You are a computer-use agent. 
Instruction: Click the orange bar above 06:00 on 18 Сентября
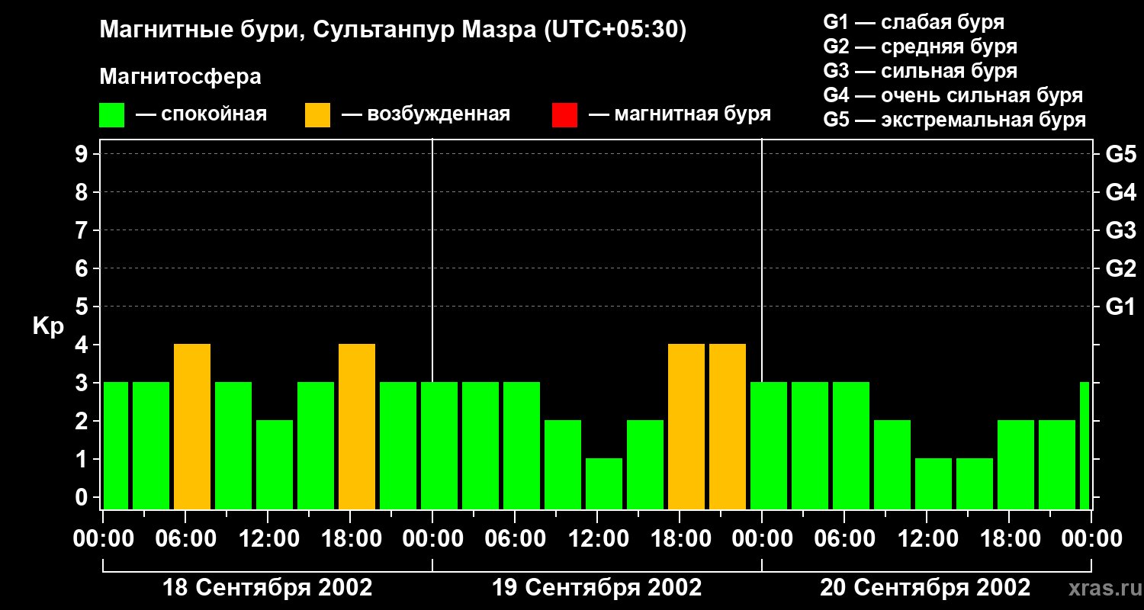point(192,427)
